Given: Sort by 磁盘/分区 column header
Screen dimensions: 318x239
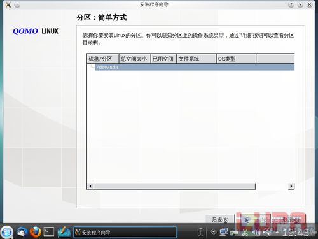Looking at the screenshot, I should tap(103, 59).
